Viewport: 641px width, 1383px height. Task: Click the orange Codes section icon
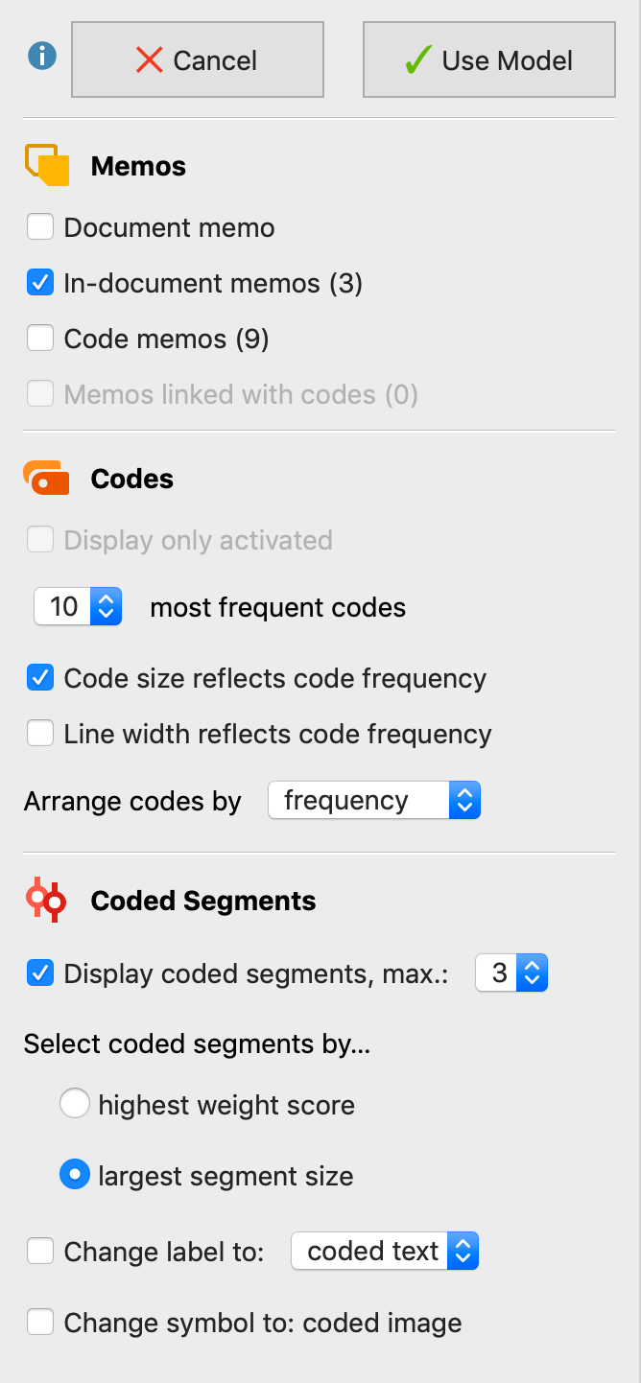pyautogui.click(x=44, y=478)
